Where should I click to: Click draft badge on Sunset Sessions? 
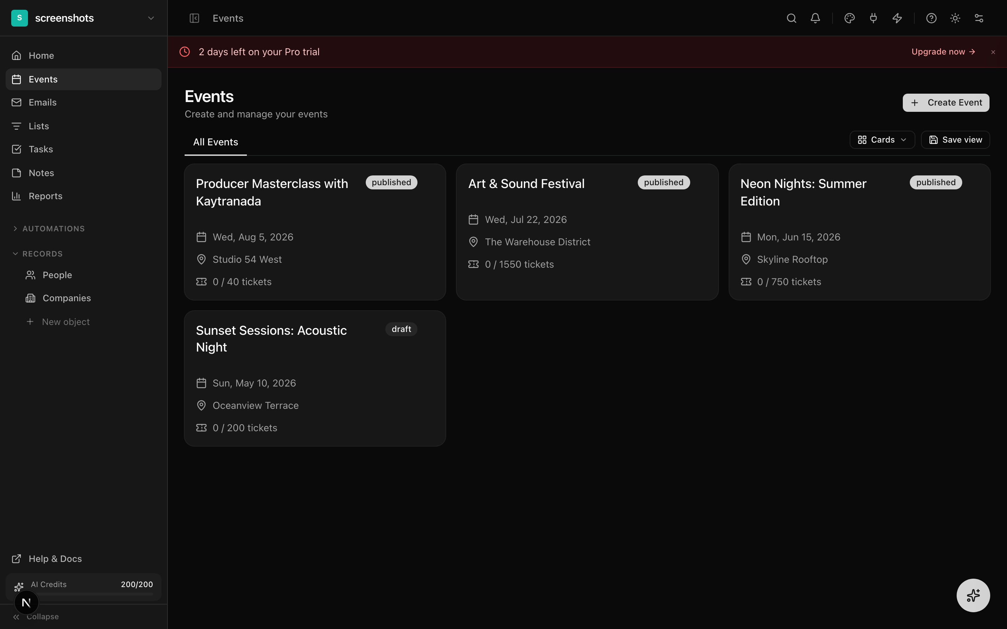[x=401, y=329]
